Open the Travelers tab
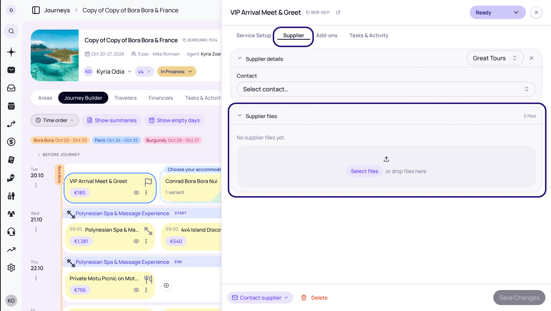The image size is (551, 311). (x=125, y=98)
